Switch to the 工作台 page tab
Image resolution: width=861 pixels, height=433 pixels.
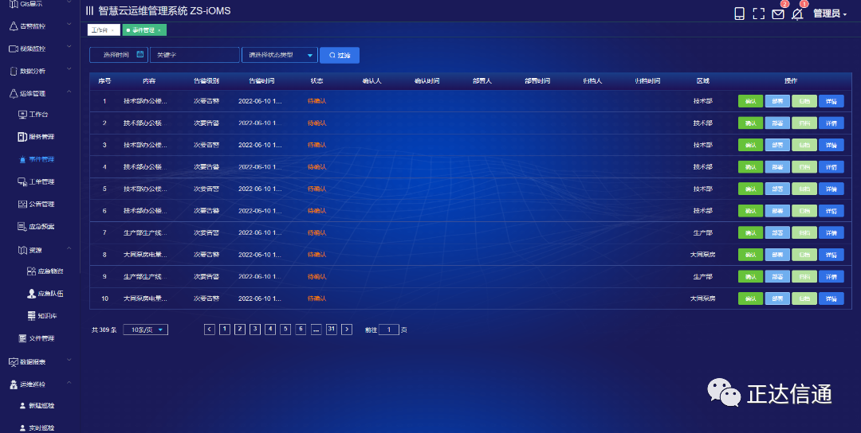103,30
